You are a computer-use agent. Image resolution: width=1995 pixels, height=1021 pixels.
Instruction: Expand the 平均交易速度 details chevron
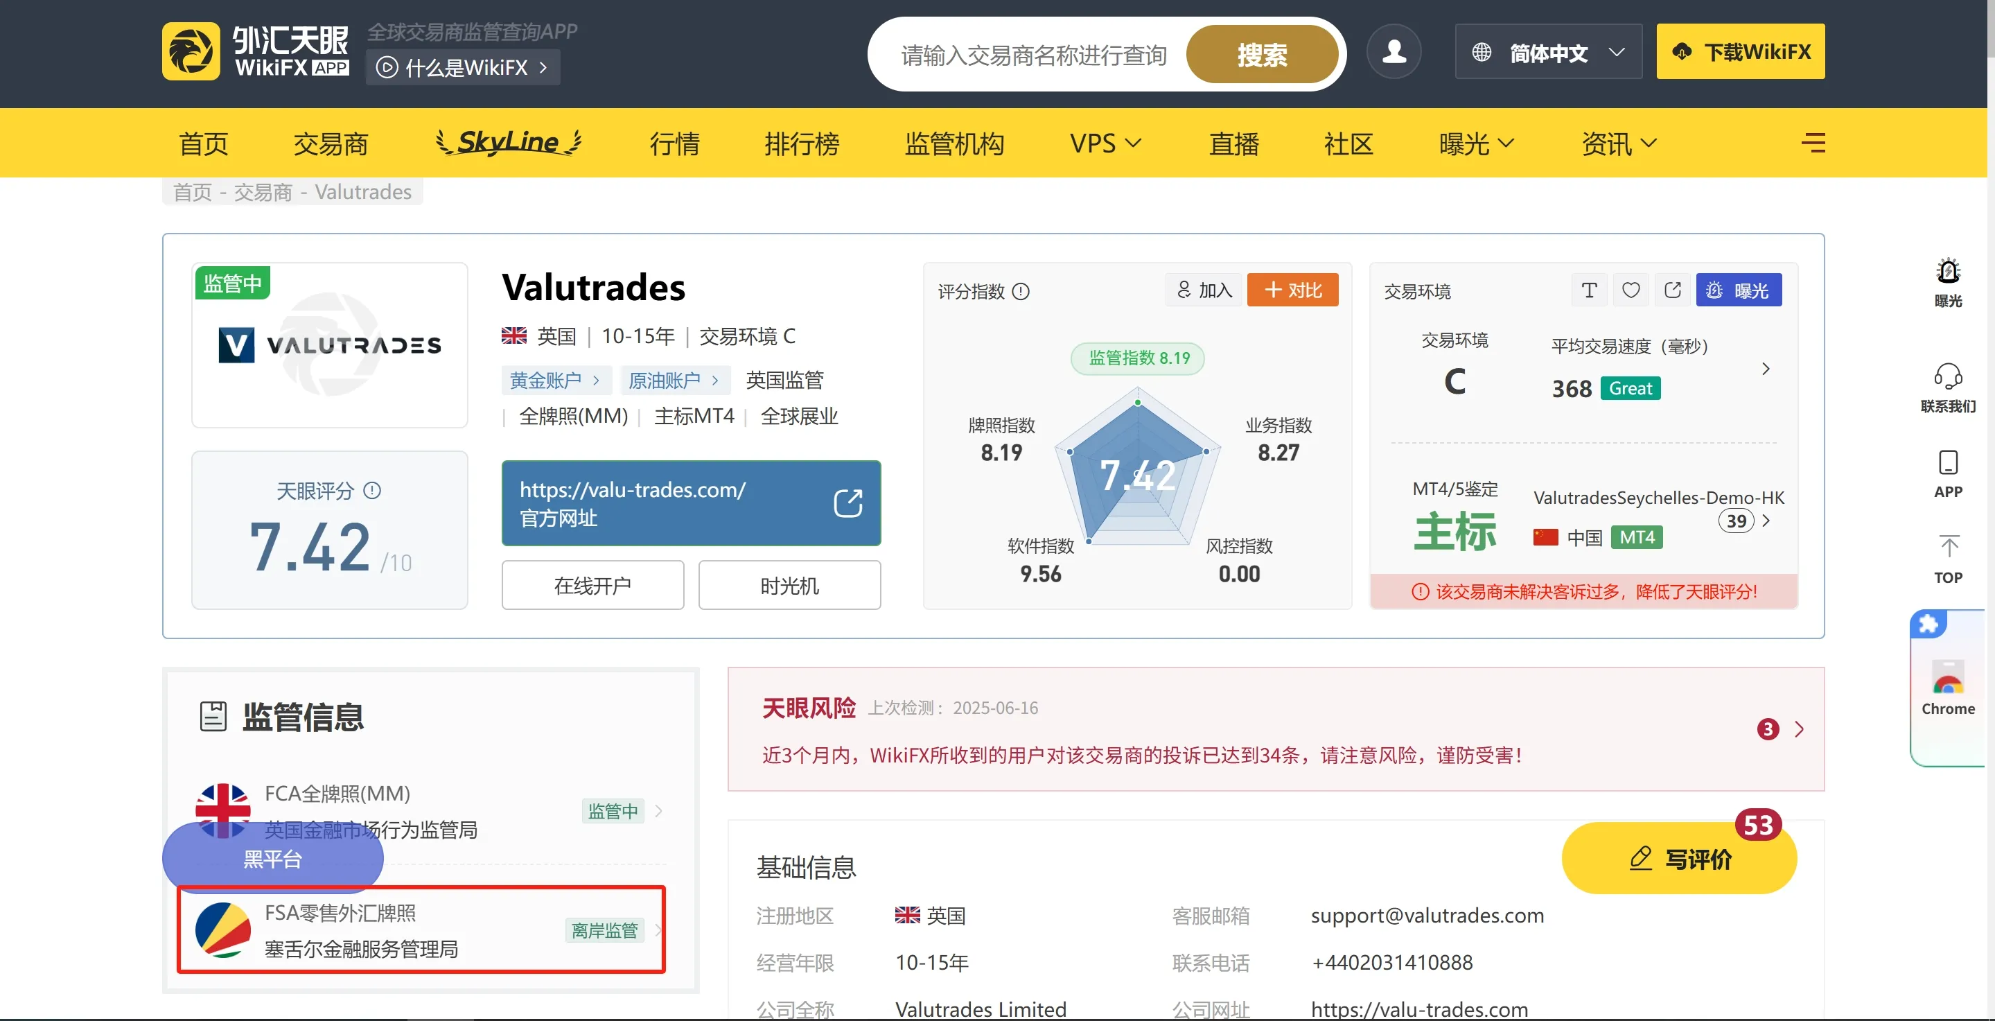point(1766,369)
